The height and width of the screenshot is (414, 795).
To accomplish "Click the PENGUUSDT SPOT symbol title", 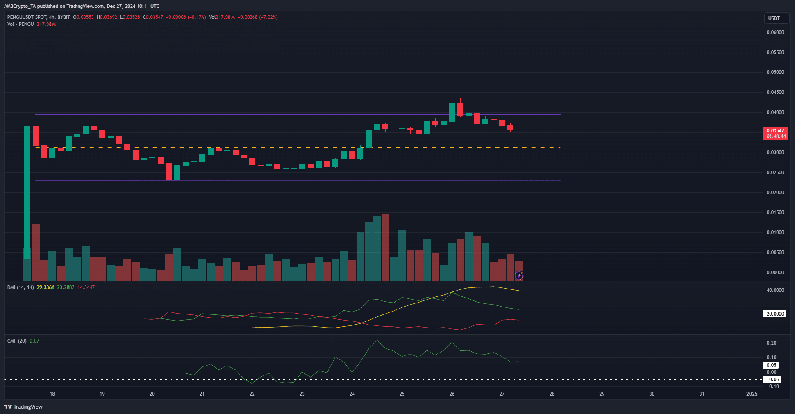I will tap(27, 17).
